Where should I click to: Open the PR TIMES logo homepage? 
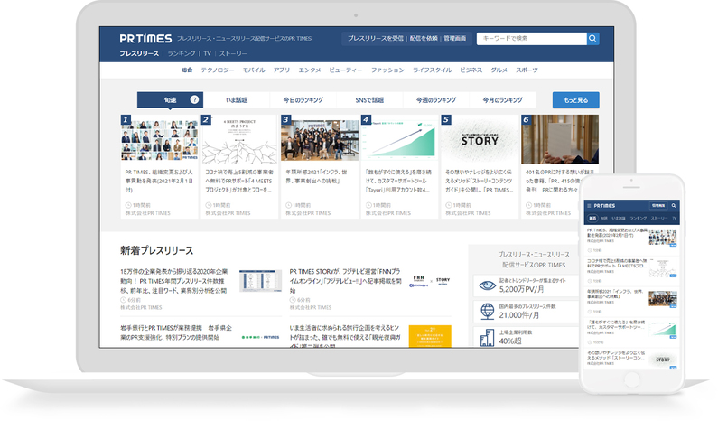pyautogui.click(x=145, y=39)
